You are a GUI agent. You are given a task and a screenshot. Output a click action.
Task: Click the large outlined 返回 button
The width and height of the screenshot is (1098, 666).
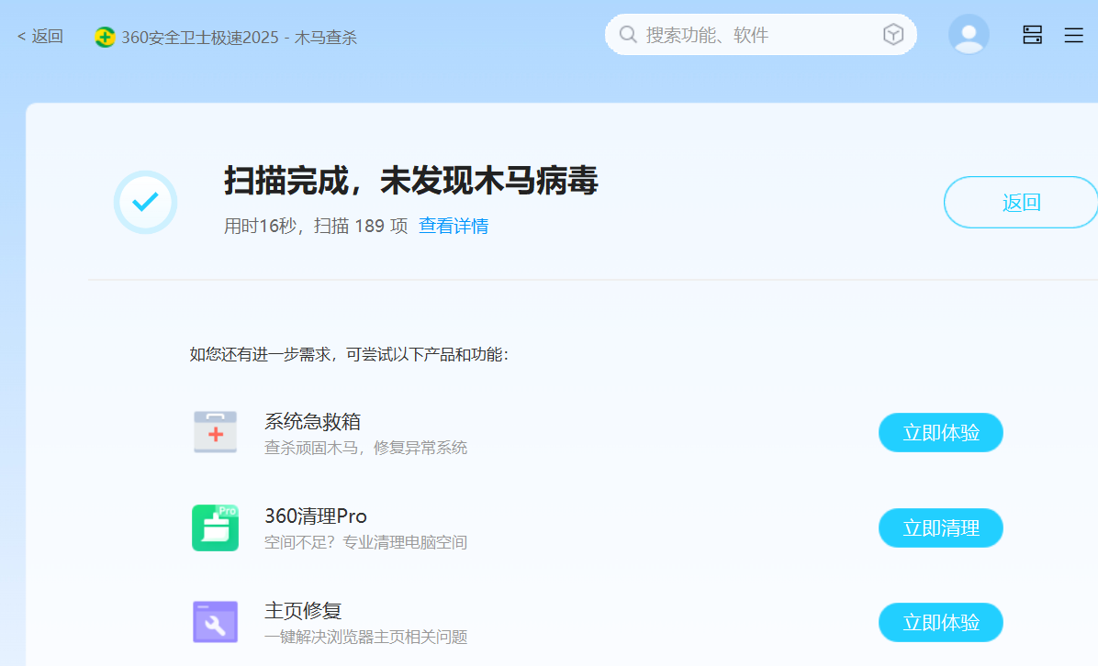[x=1021, y=202]
